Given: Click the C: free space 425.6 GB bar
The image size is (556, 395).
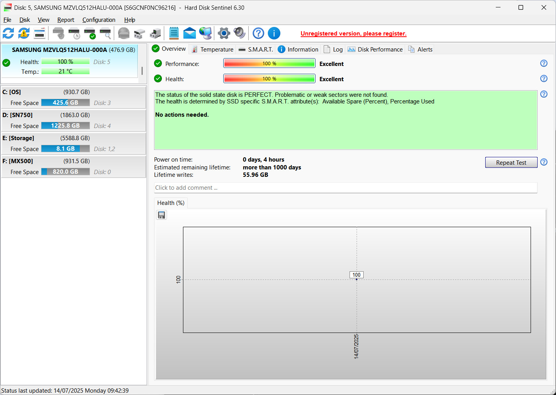Looking at the screenshot, I should (x=65, y=103).
